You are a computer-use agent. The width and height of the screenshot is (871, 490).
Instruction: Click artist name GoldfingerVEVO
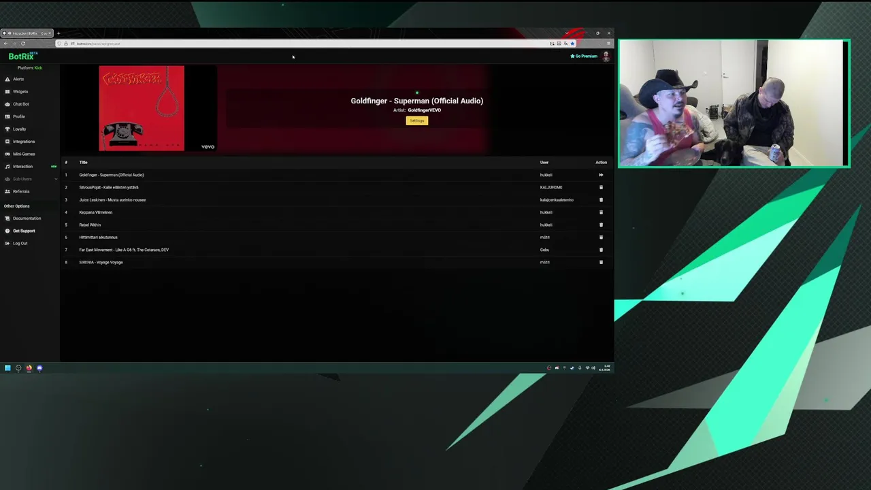click(425, 110)
